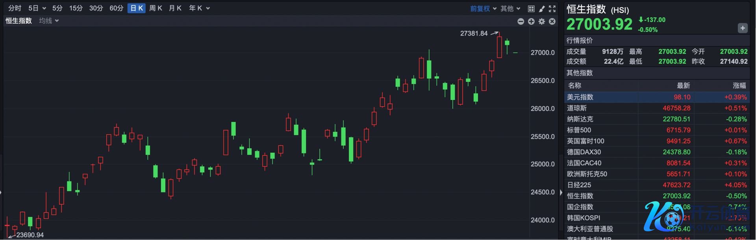Collapse the right quote panel arrow

pyautogui.click(x=561, y=192)
